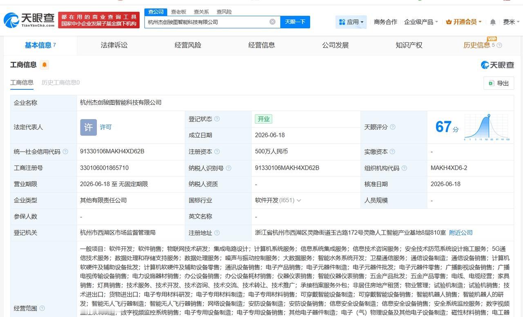523x317 pixels.
Task: Click the 500万人民币 registered capital value
Action: [271, 151]
